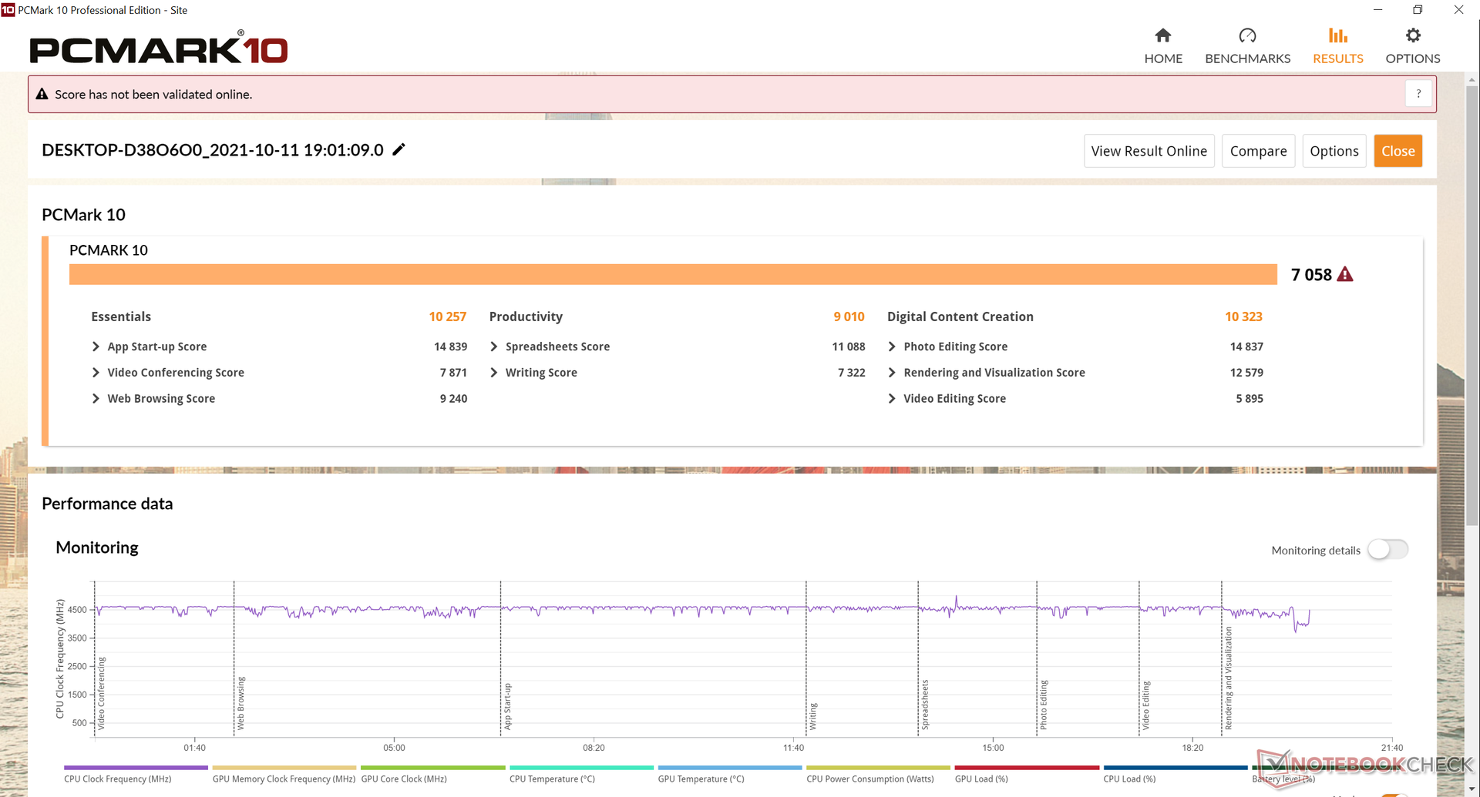Click the Rendering and Visualization chart marker
Screen dimensions: 1480x797
pos(1228,678)
